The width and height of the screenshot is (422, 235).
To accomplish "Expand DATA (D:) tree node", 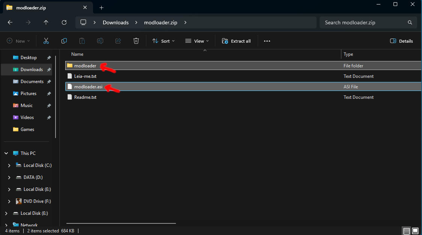I will click(x=9, y=177).
